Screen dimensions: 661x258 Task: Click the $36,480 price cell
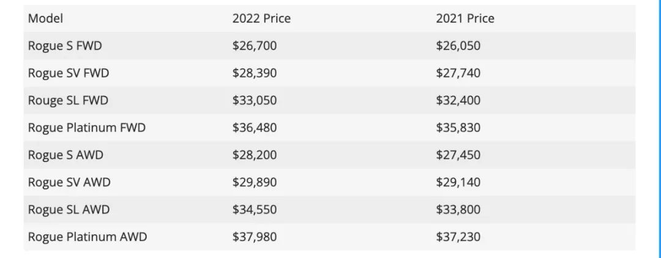(x=255, y=128)
